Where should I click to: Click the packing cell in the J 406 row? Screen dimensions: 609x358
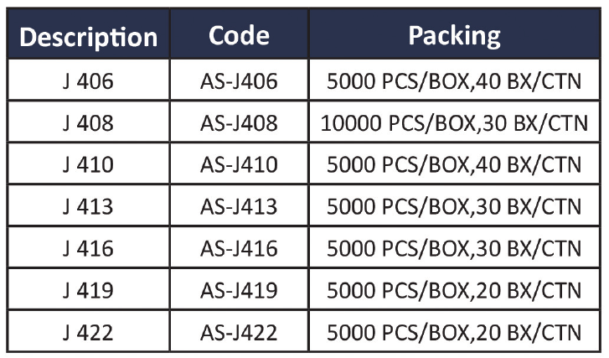pyautogui.click(x=454, y=81)
